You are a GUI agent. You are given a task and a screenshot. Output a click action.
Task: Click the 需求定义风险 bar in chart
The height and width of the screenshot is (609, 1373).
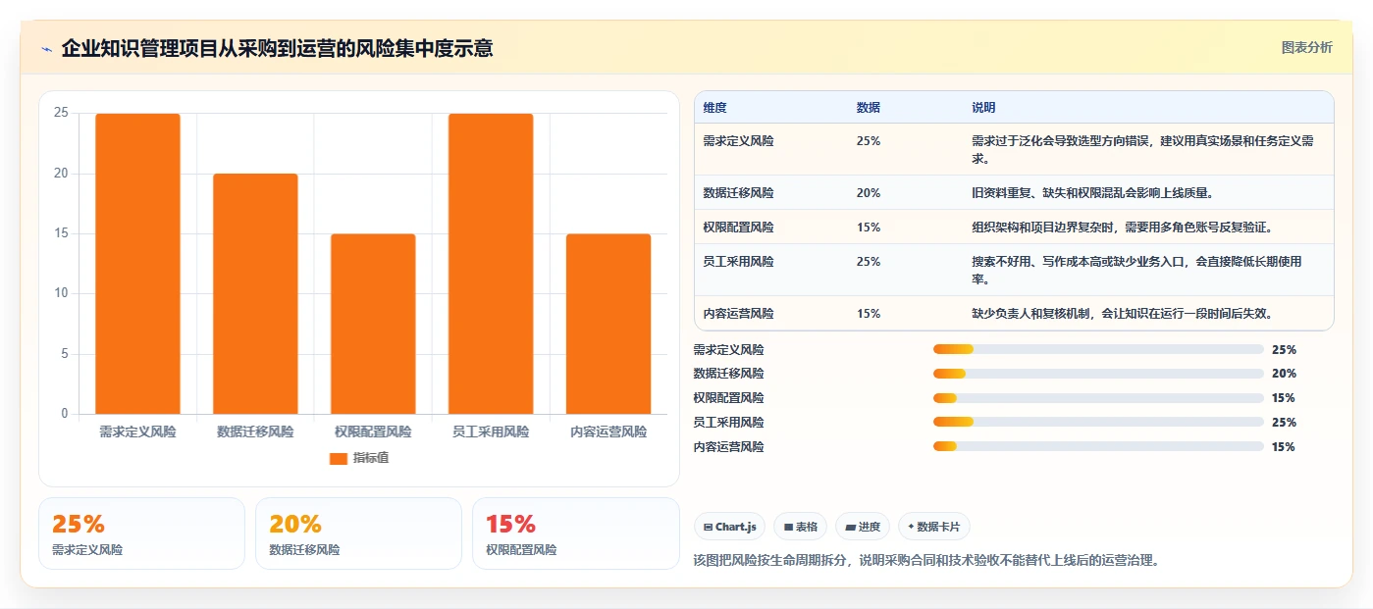(x=137, y=264)
